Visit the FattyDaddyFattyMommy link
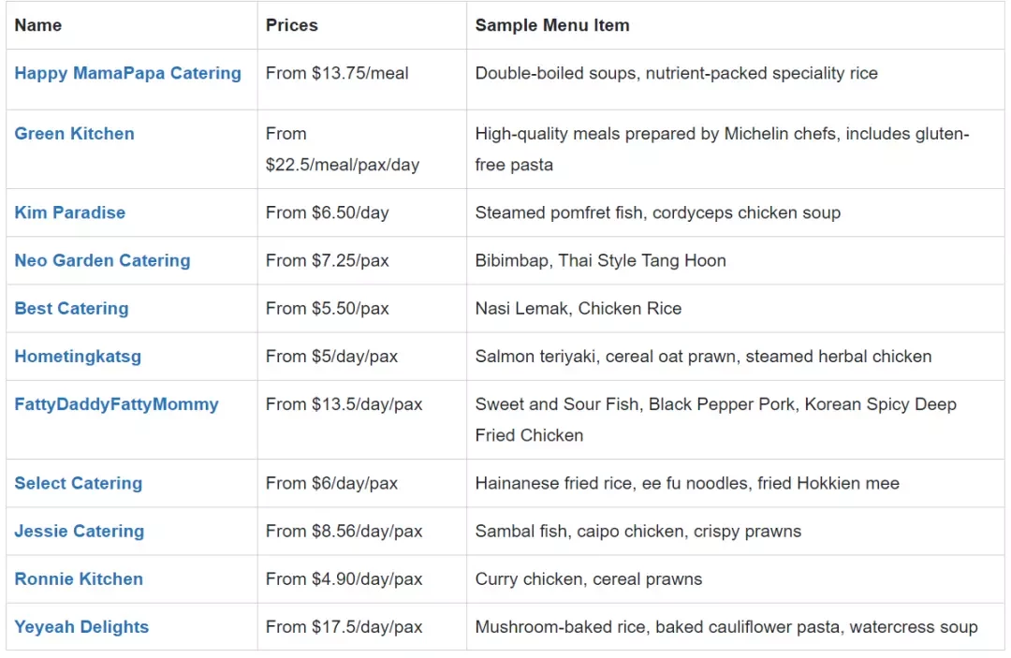 (x=116, y=404)
